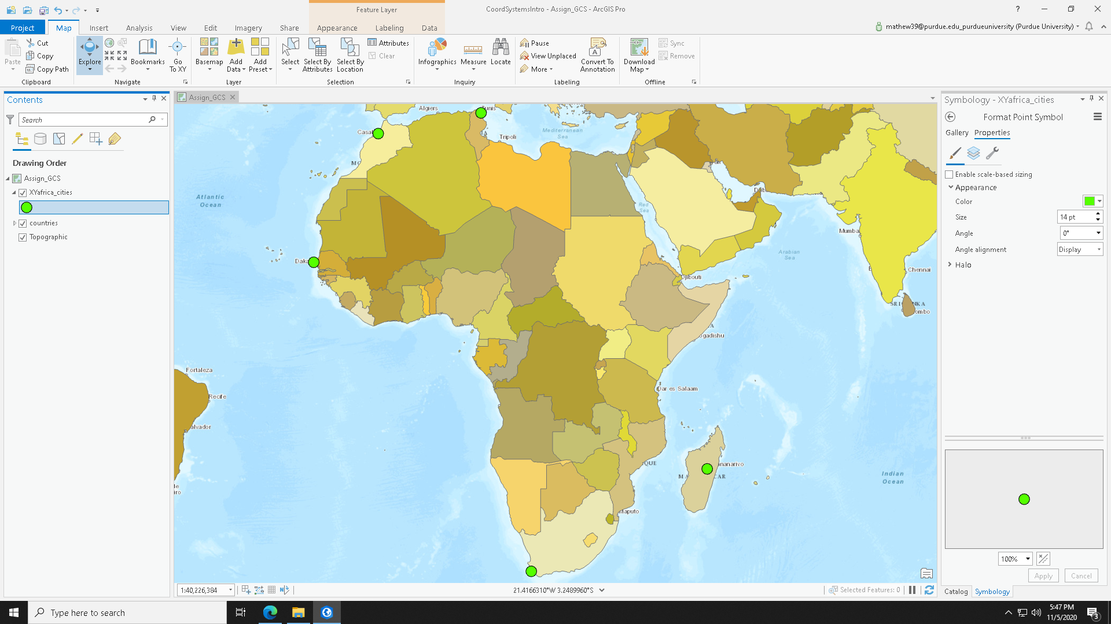Expand the countries layer
The image size is (1111, 624).
pyautogui.click(x=14, y=222)
